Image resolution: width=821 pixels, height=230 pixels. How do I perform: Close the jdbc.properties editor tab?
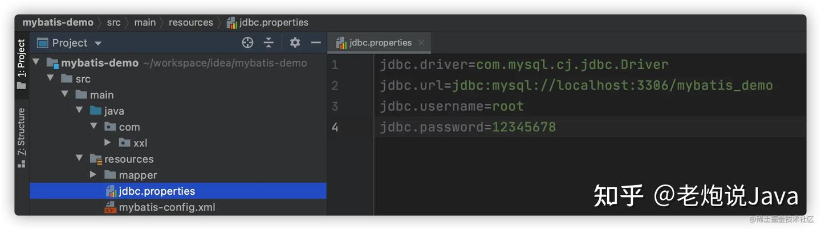point(421,43)
